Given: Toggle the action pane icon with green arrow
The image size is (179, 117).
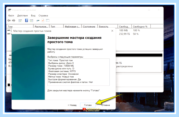Looking at the screenshot, I should 31,21.
